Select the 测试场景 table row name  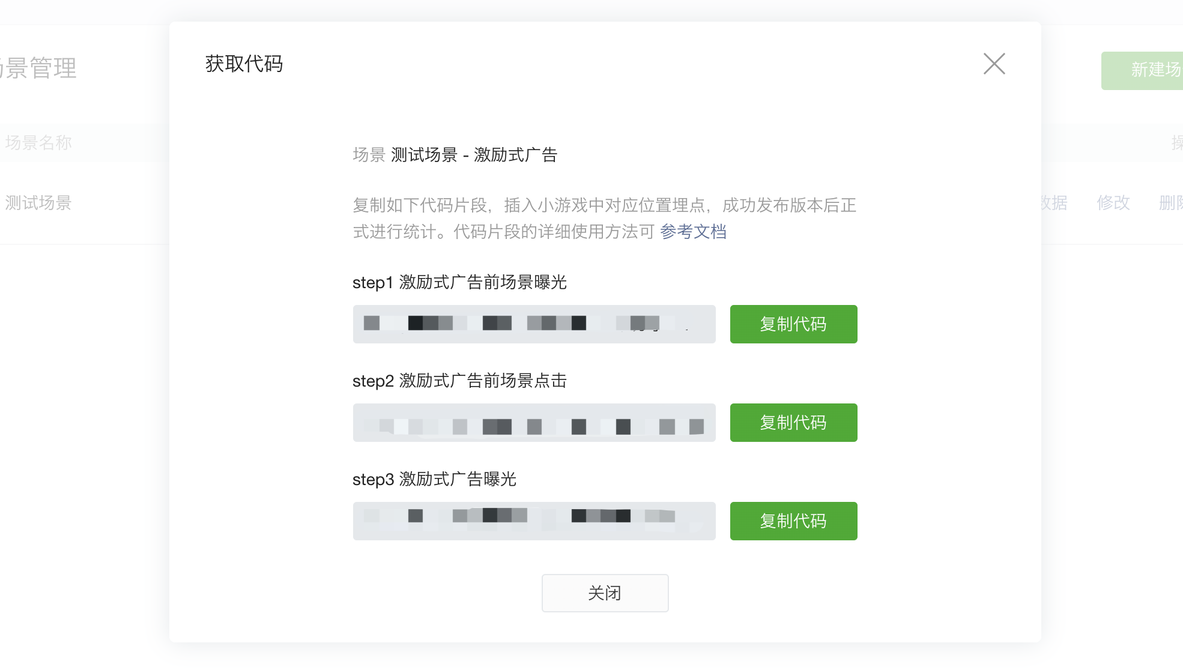point(38,203)
